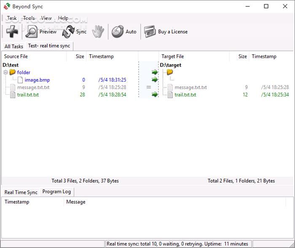
Task: Select the source root D:\test
Action: [x=11, y=65]
